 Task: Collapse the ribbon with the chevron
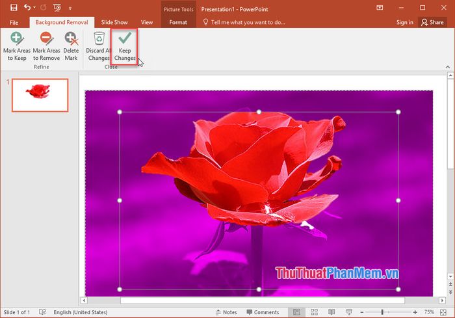pyautogui.click(x=448, y=67)
